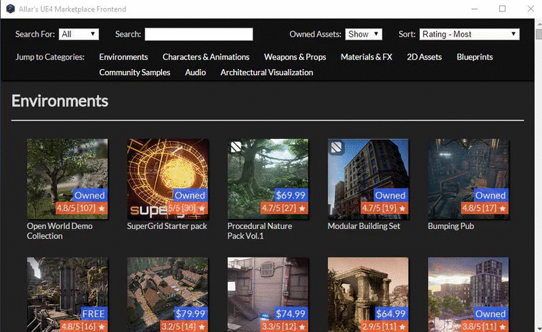Open the Bumping Pub thumbnail
Image resolution: width=542 pixels, height=332 pixels.
click(468, 179)
